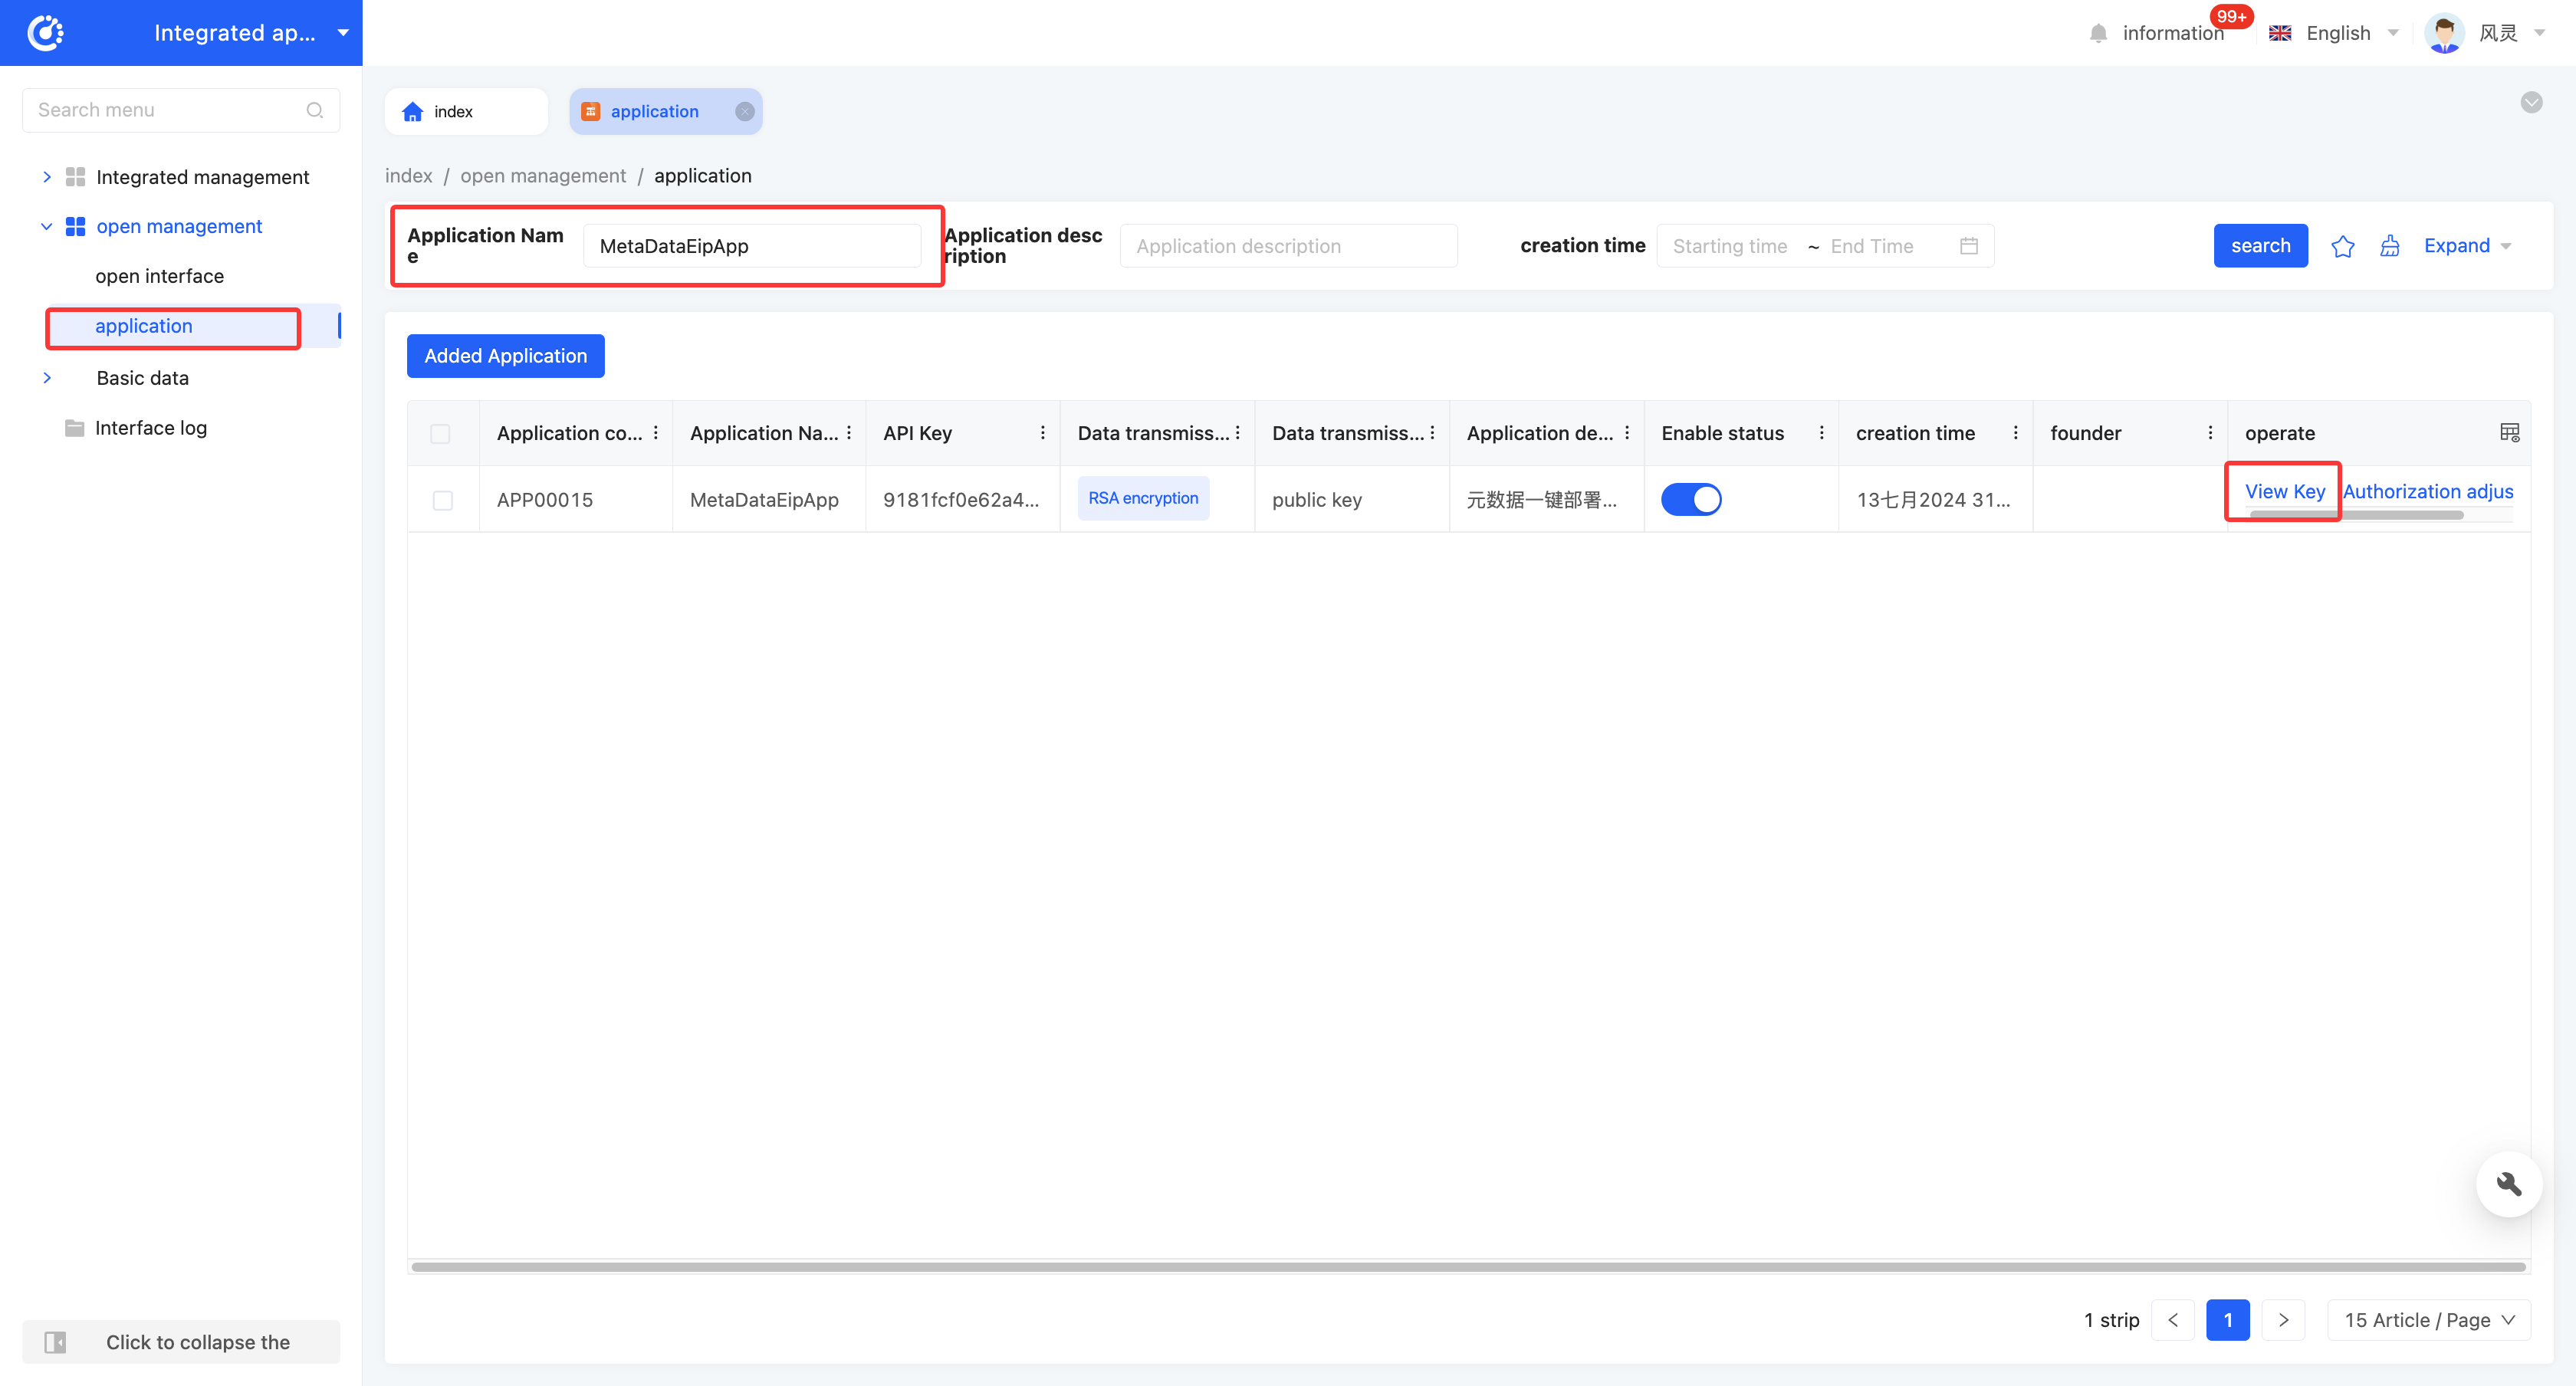Check the select-all header checkbox

[x=440, y=433]
